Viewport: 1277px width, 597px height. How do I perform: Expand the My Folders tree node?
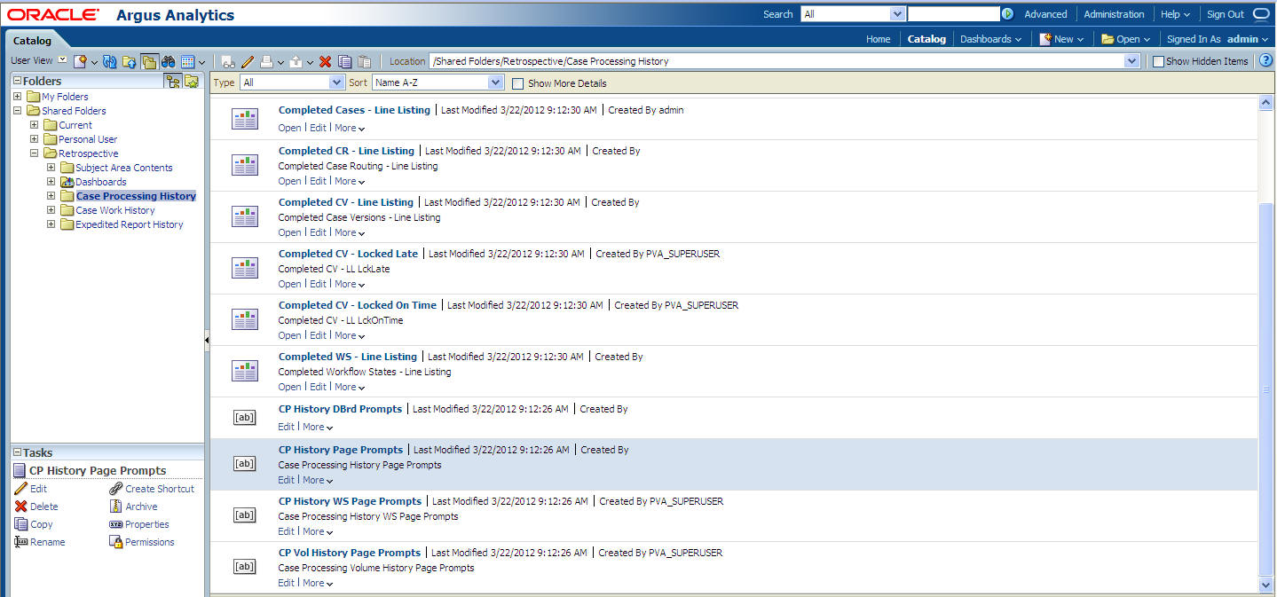click(18, 96)
